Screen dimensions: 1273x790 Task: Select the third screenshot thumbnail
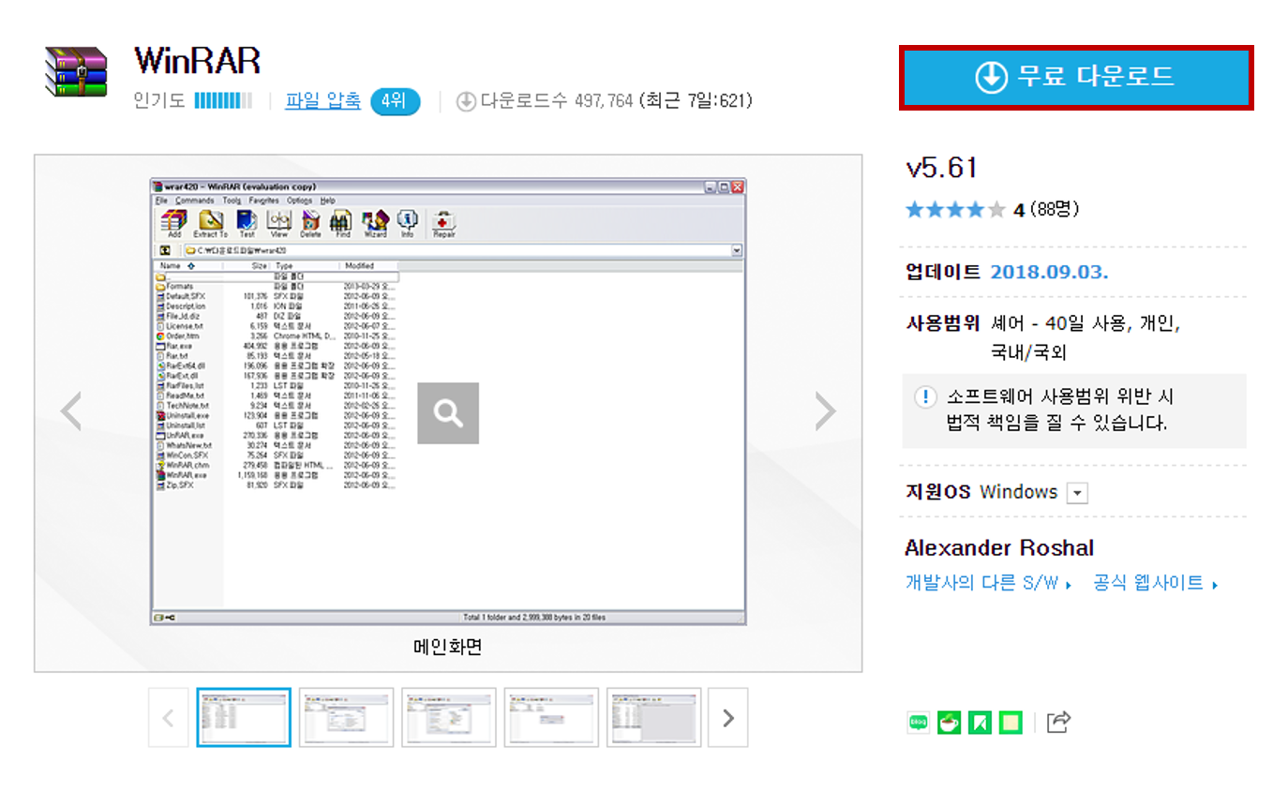pyautogui.click(x=448, y=718)
